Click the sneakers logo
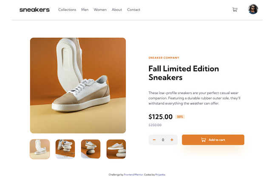 click(x=34, y=10)
